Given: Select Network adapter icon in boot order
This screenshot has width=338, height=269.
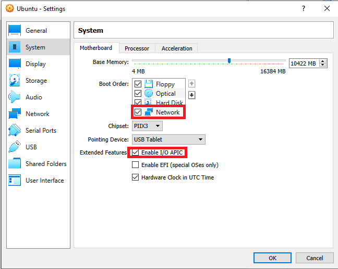Looking at the screenshot, I should point(149,112).
